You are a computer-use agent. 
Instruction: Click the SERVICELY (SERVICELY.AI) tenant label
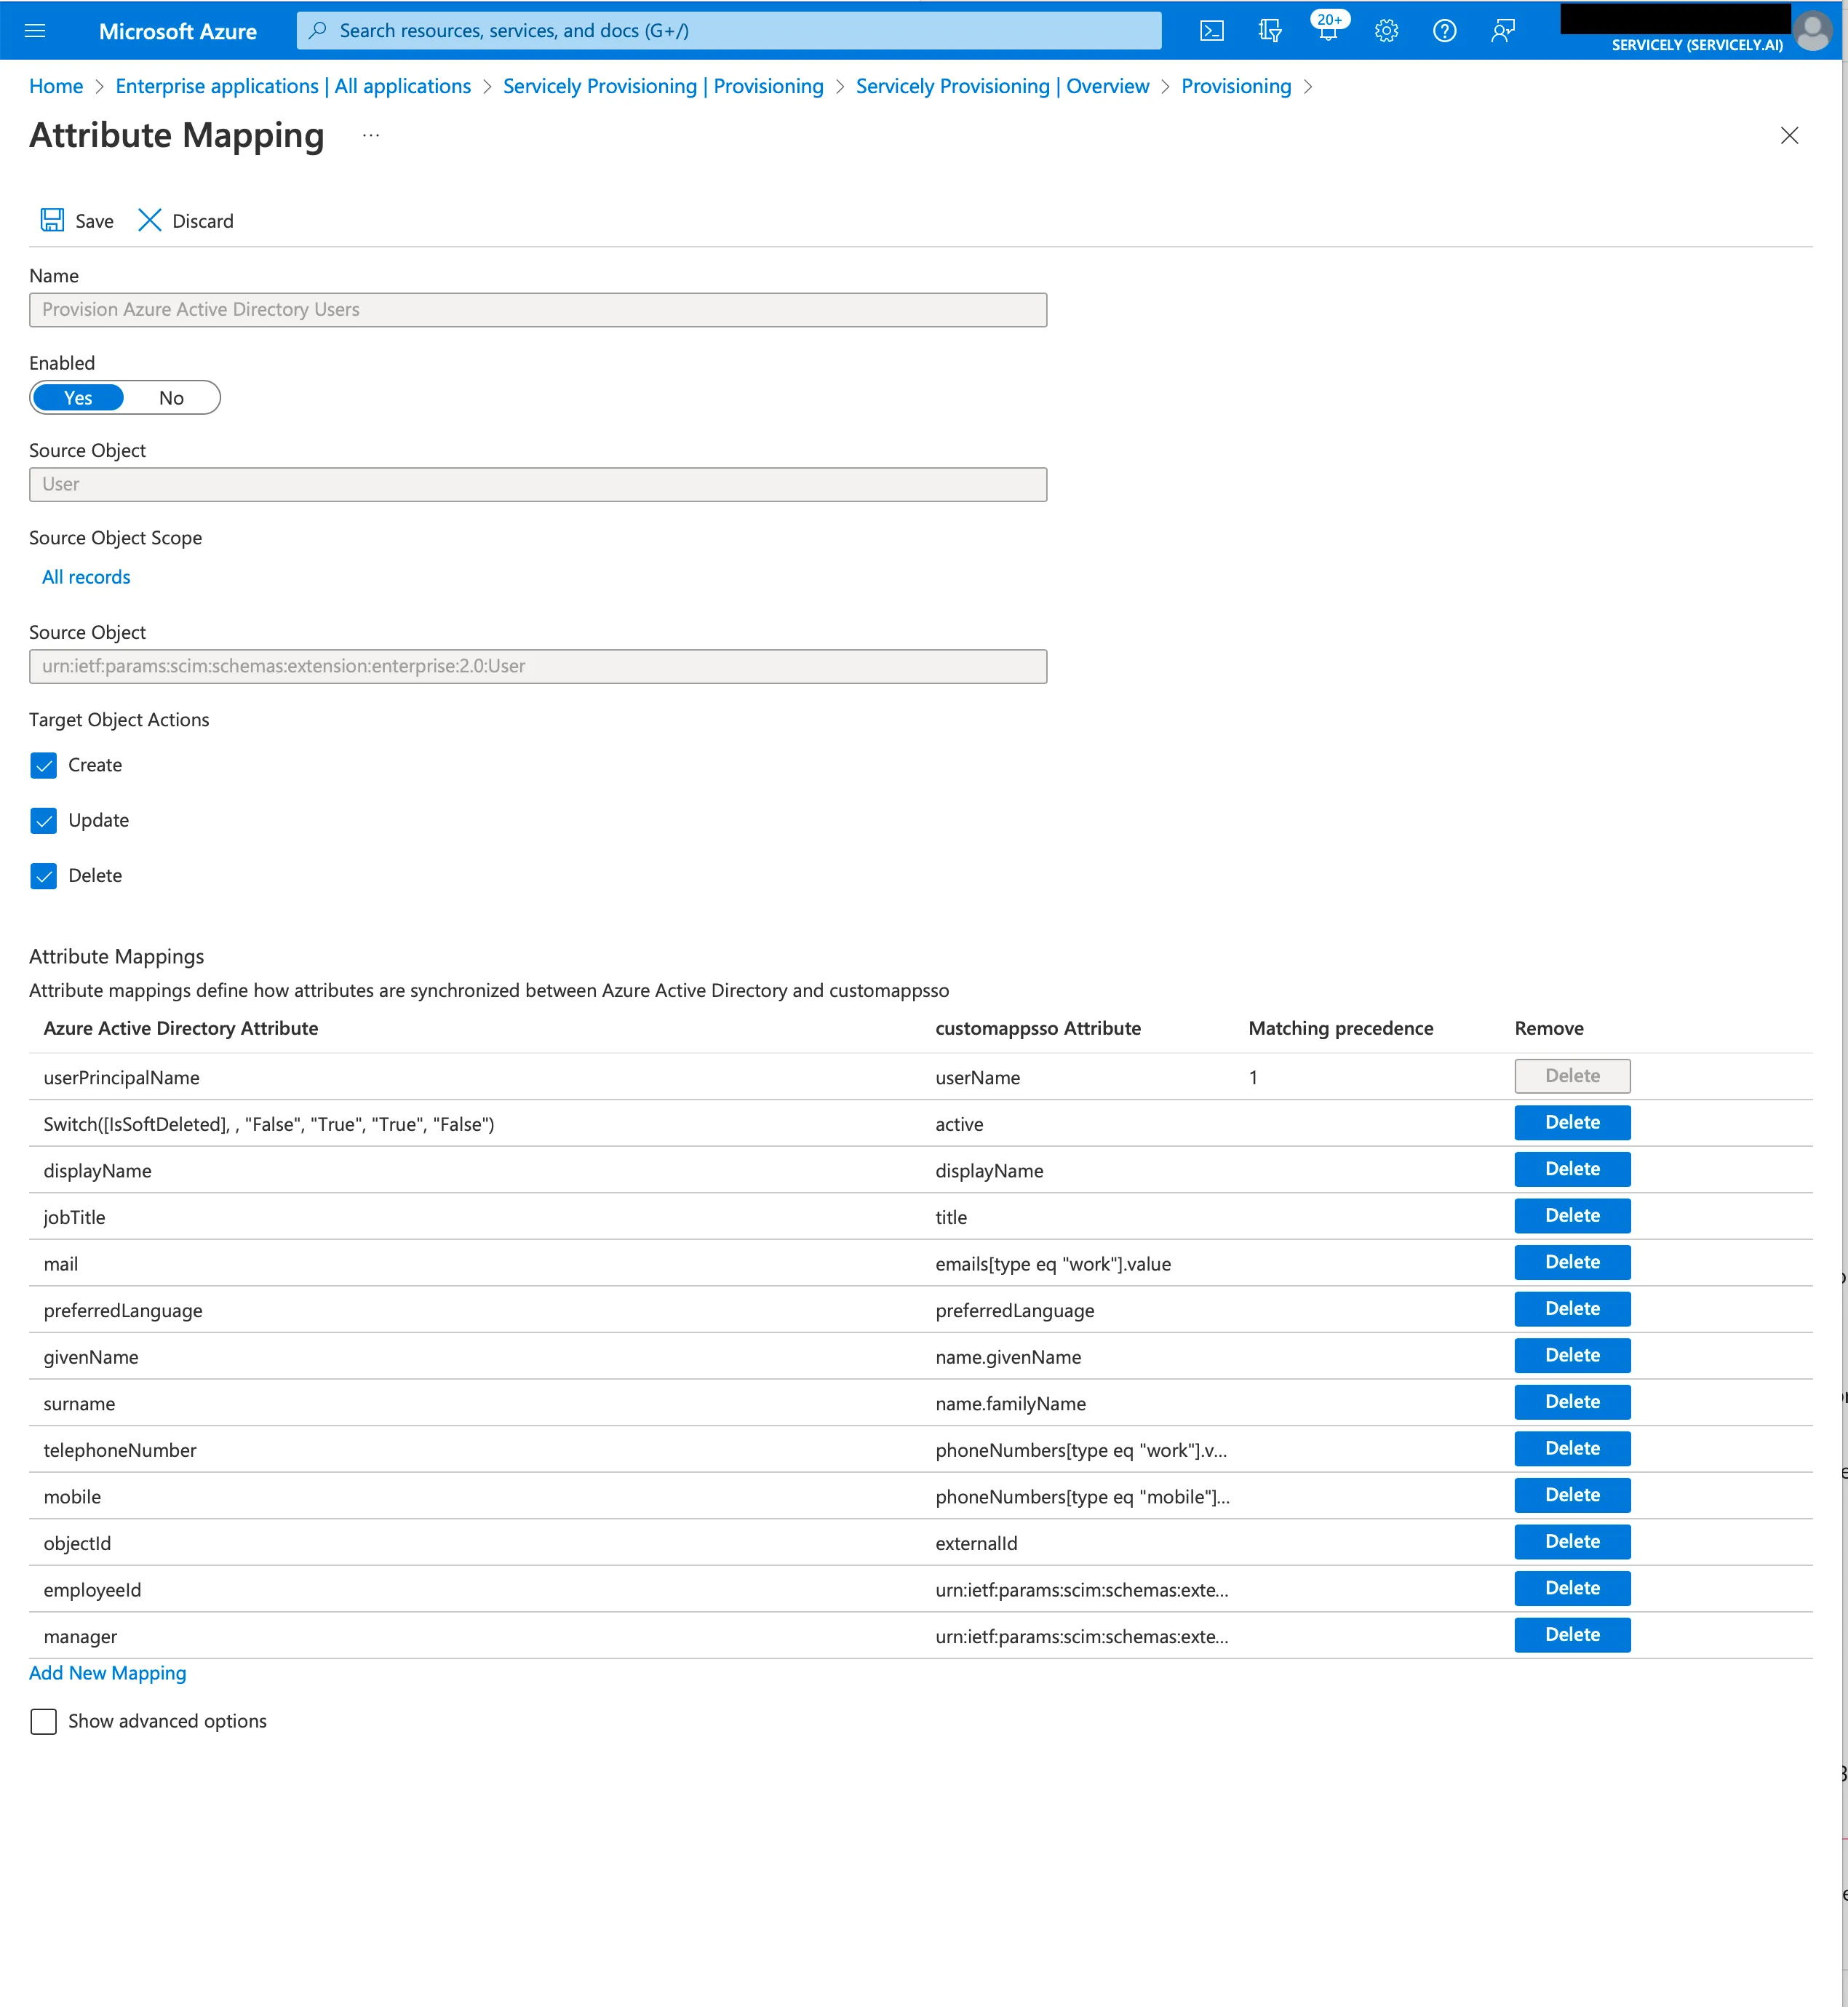(1696, 45)
